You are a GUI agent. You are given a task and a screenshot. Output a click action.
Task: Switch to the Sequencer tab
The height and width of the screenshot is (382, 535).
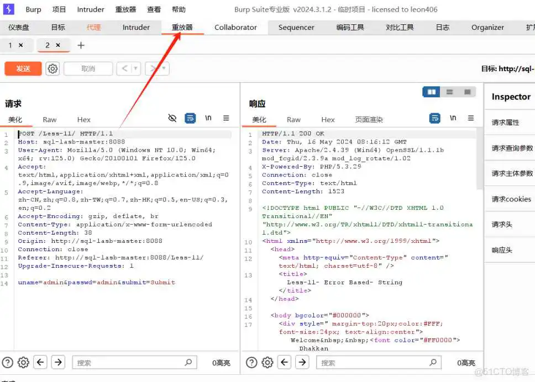point(296,27)
